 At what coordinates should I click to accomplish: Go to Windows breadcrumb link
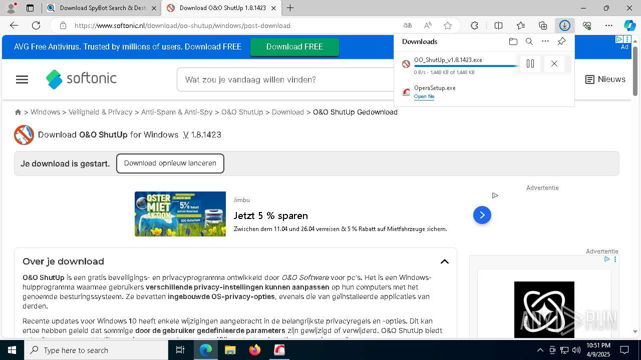pyautogui.click(x=45, y=112)
